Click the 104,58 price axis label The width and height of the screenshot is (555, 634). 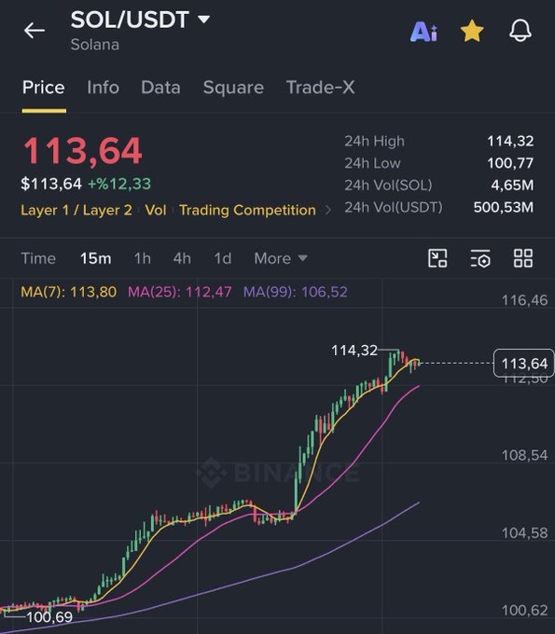point(524,533)
